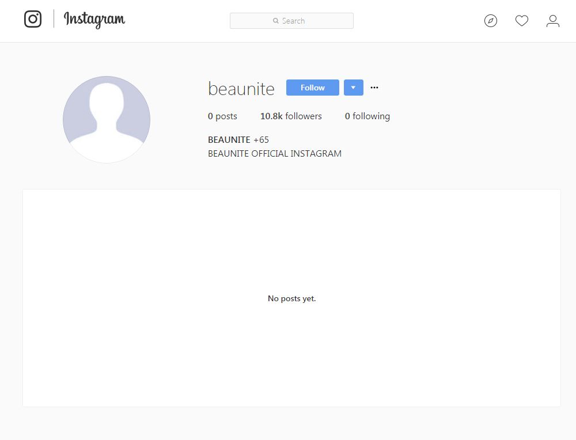Click the 'No posts yet.' message
This screenshot has width=576, height=440.
tap(291, 298)
